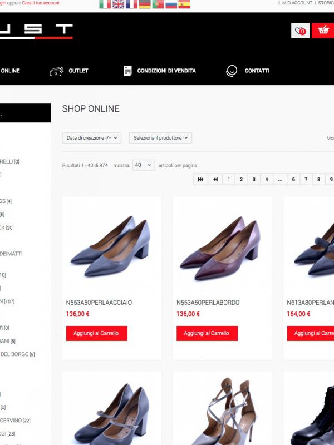Open the 'Data di creazione' sort dropdown
Screen dimensions: 334x445
click(92, 138)
